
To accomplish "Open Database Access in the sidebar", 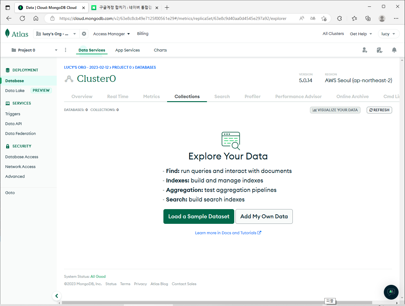I will (22, 157).
